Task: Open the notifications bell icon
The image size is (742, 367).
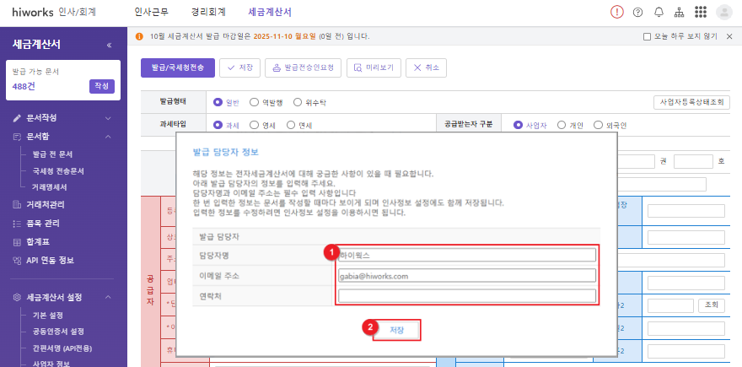Action: [x=659, y=12]
